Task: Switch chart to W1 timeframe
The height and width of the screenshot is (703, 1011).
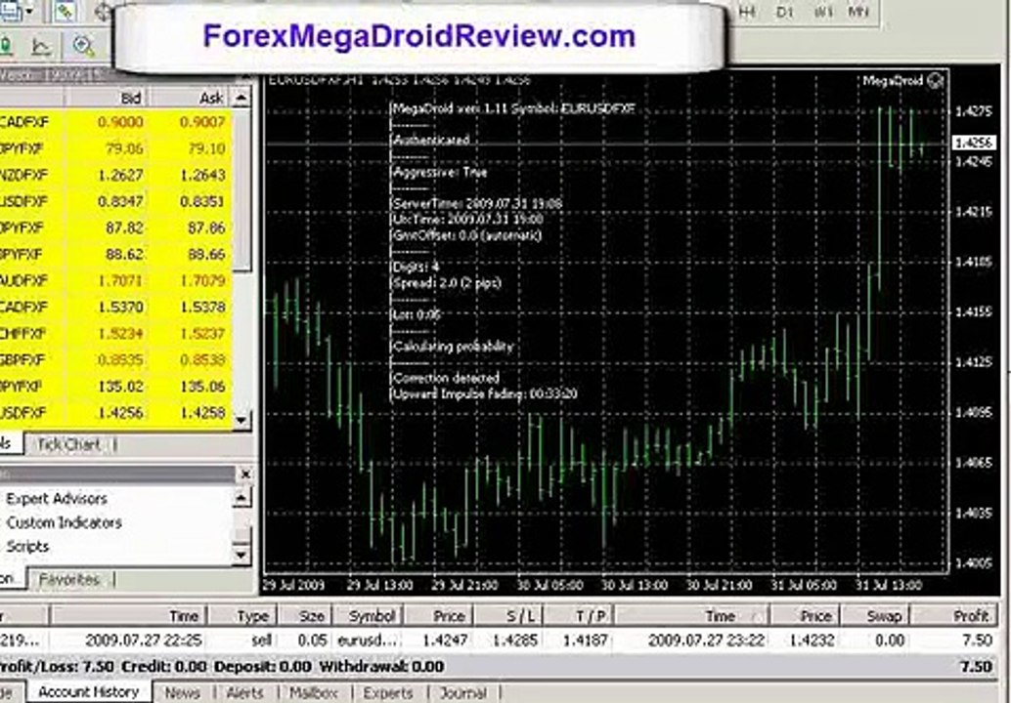Action: 822,12
